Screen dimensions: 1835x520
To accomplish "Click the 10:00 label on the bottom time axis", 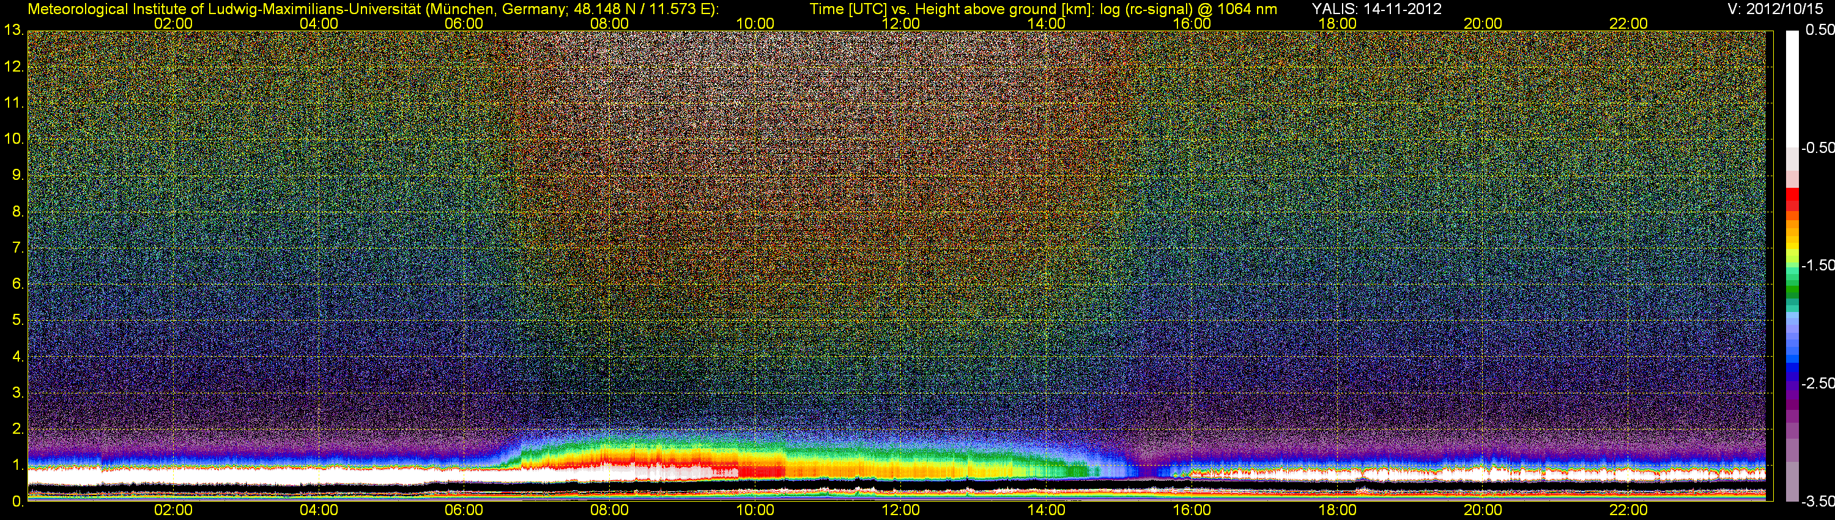I will 755,510.
